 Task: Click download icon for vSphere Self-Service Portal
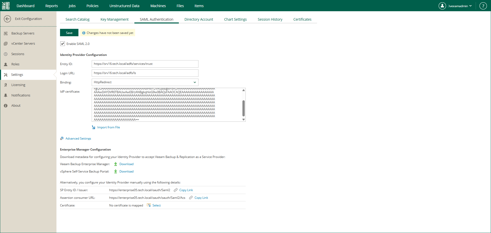115,171
